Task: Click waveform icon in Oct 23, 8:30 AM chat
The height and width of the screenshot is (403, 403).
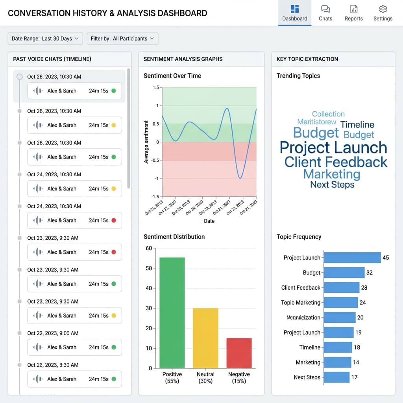Action: tap(38, 379)
